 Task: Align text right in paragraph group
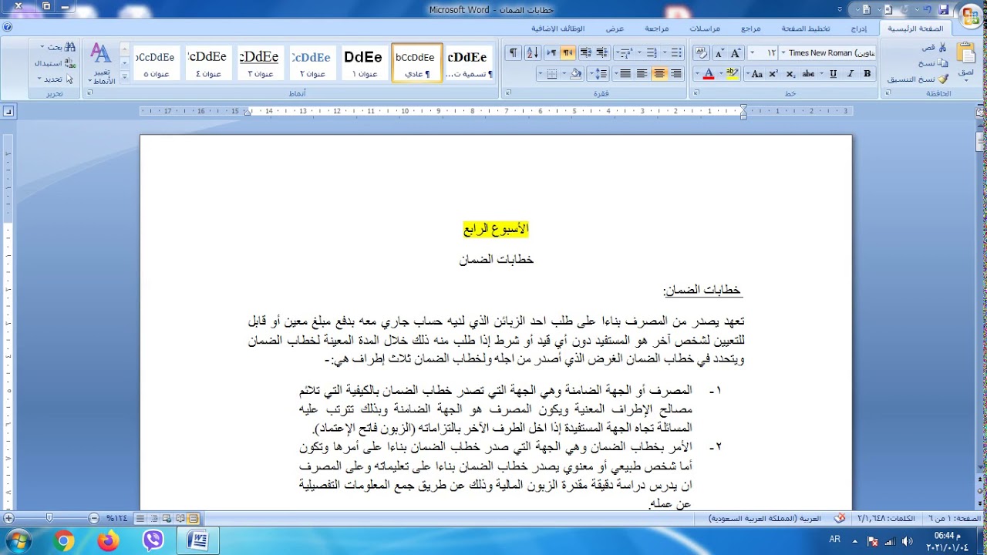pyautogui.click(x=676, y=74)
